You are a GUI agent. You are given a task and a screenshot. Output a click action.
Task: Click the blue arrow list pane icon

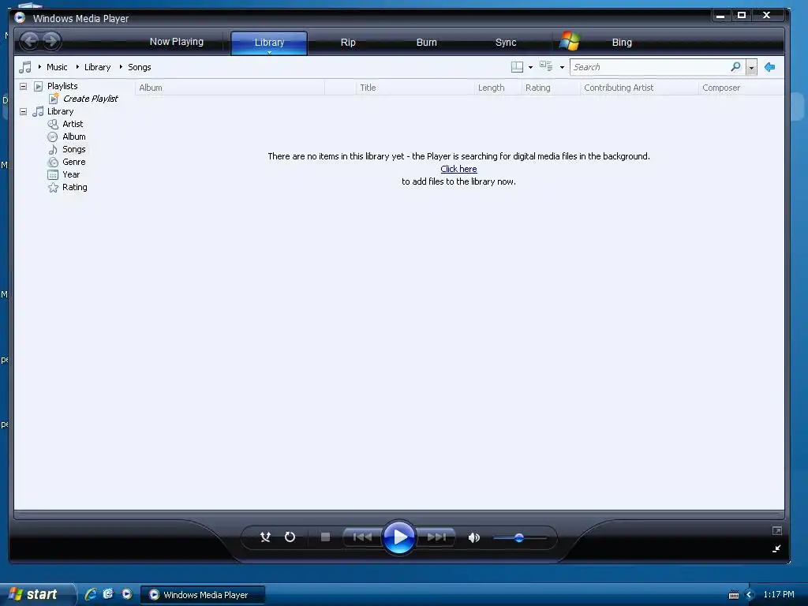click(770, 67)
